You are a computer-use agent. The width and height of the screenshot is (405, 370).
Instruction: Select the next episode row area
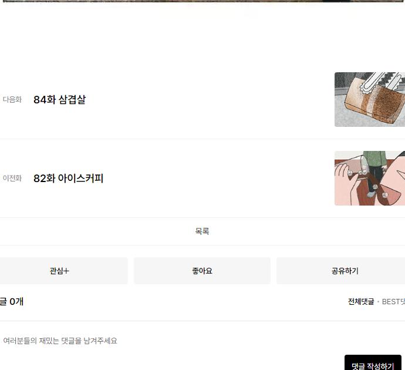(x=203, y=99)
